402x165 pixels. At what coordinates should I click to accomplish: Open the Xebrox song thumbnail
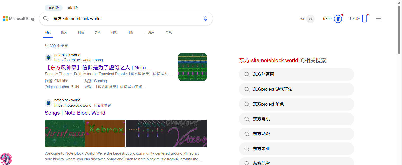[105, 133]
